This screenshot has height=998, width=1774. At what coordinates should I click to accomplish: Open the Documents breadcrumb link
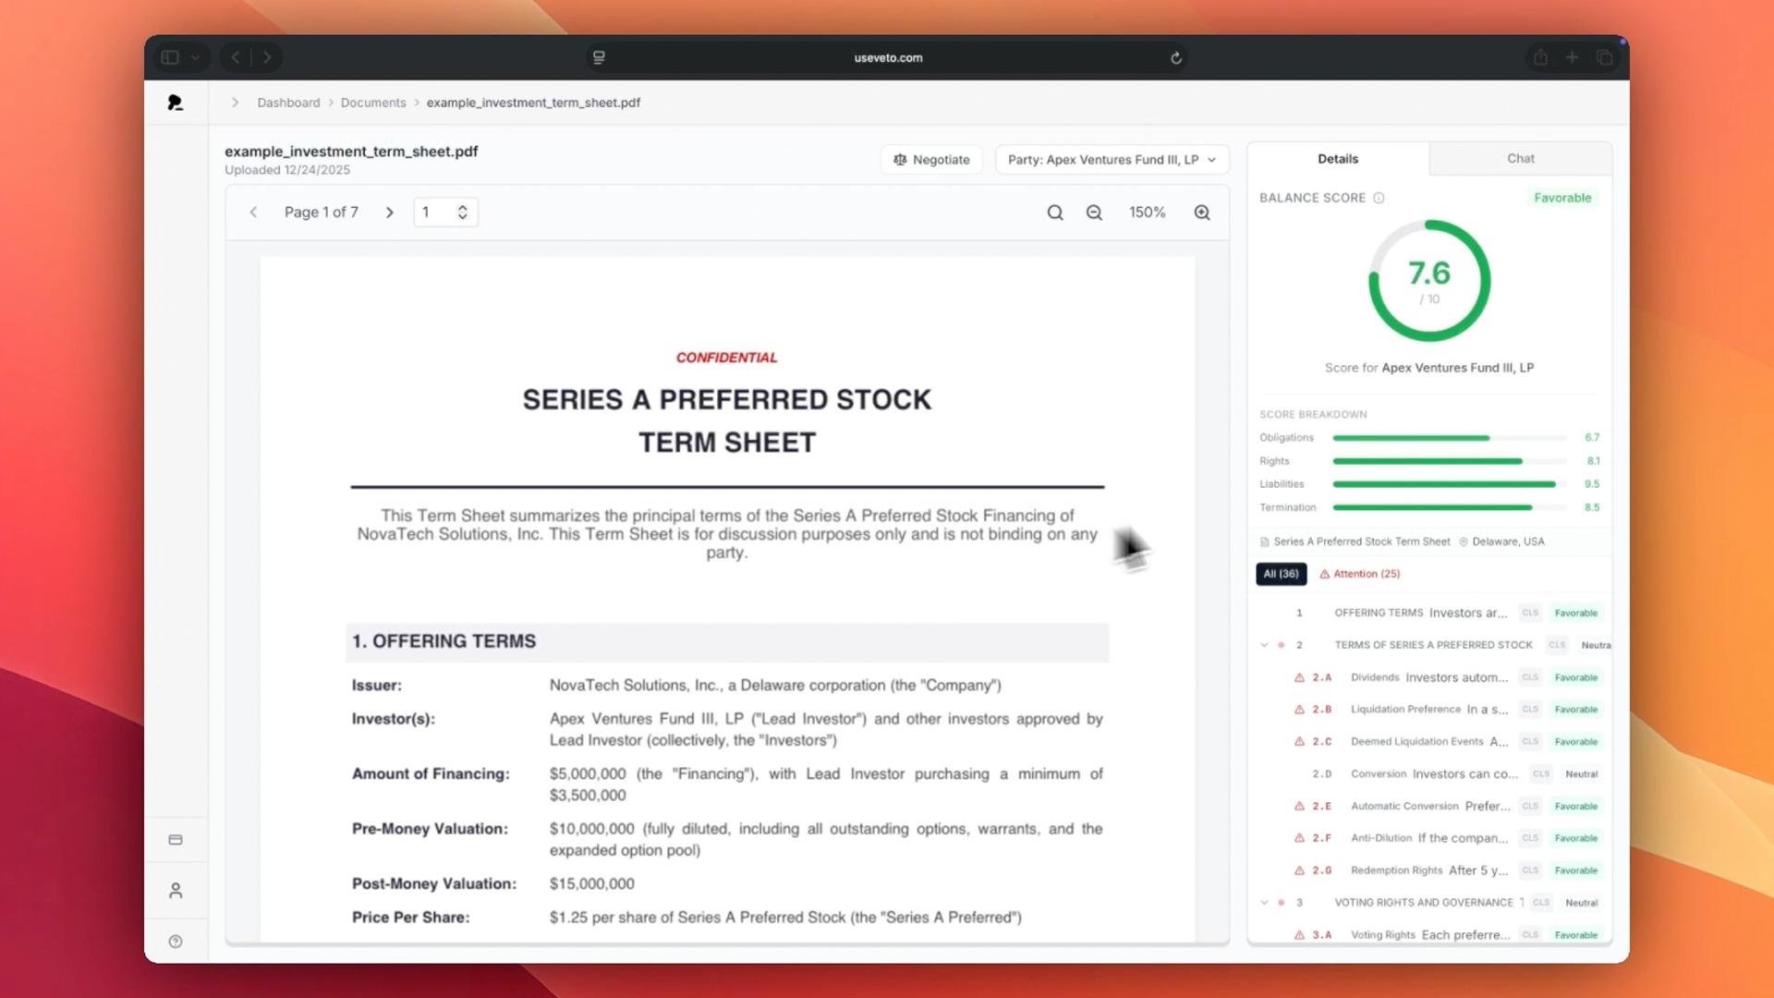(373, 103)
